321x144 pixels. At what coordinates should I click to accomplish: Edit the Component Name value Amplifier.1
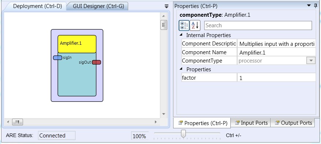[276, 52]
